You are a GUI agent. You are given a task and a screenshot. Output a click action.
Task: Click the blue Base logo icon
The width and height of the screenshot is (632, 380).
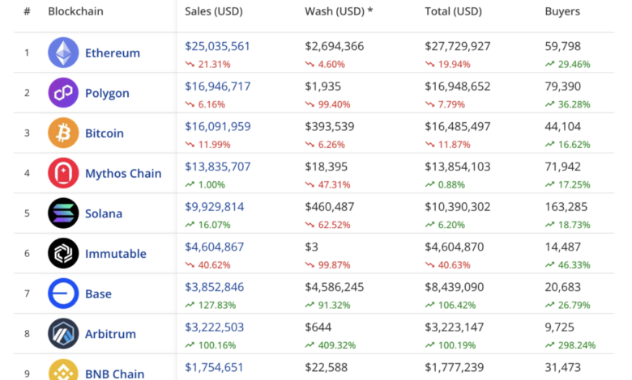[63, 293]
